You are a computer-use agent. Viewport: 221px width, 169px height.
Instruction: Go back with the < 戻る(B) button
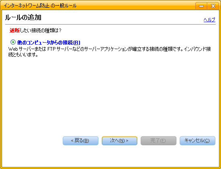click(x=80, y=140)
